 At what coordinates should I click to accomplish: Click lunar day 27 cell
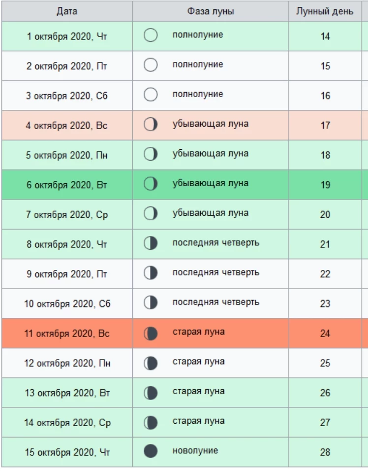click(x=325, y=422)
